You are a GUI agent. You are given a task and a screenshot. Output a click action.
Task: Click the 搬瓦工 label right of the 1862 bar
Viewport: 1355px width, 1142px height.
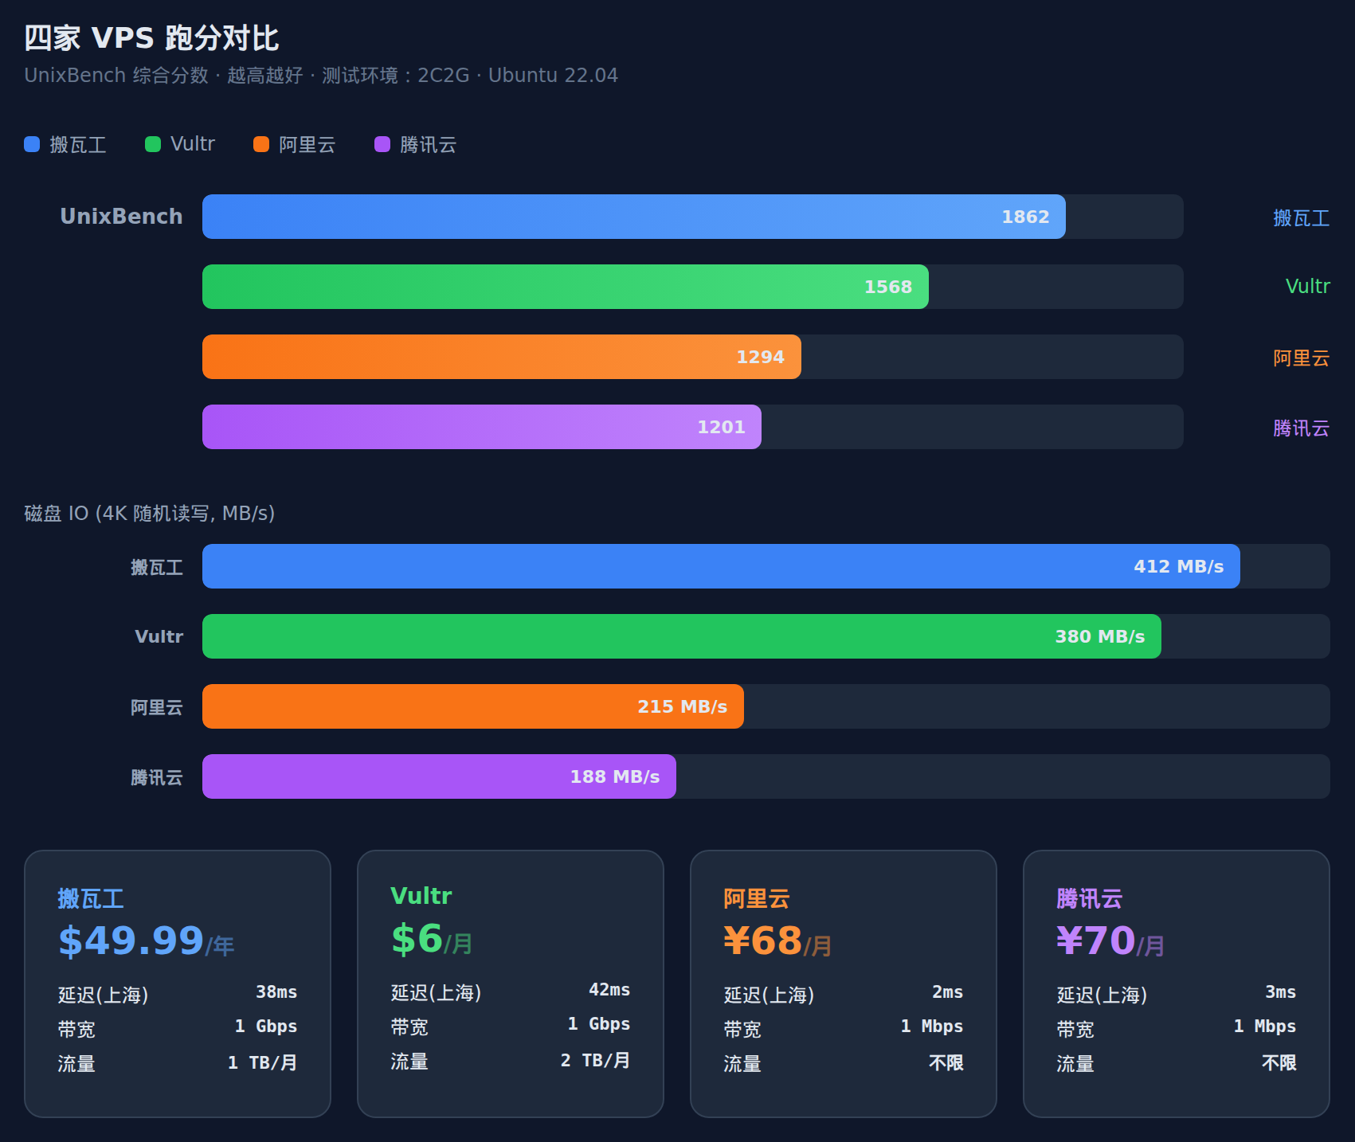1301,218
